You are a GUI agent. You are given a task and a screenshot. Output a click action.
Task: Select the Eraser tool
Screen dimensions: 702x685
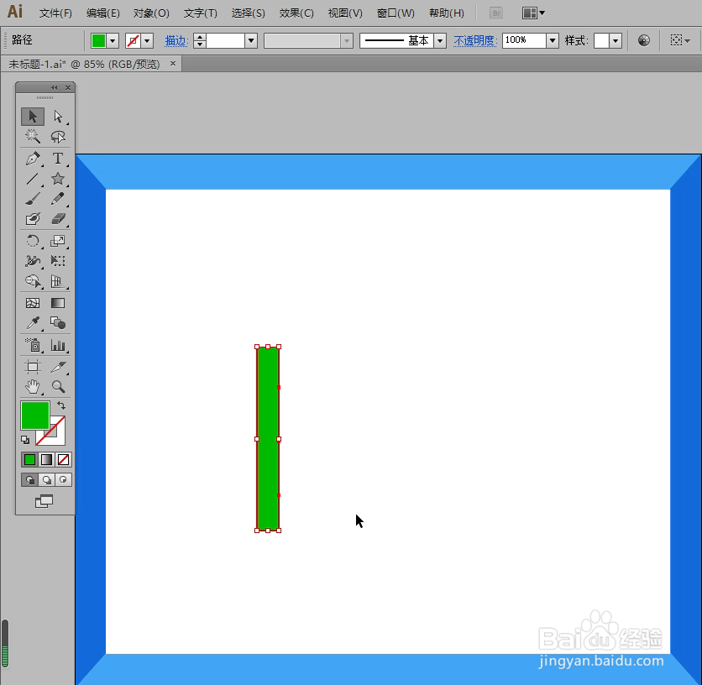tap(58, 219)
